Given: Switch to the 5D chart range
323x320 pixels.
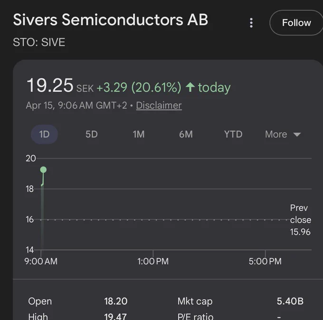Looking at the screenshot, I should (92, 134).
